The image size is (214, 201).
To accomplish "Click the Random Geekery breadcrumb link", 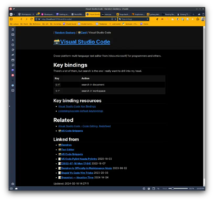I will pos(65,32).
